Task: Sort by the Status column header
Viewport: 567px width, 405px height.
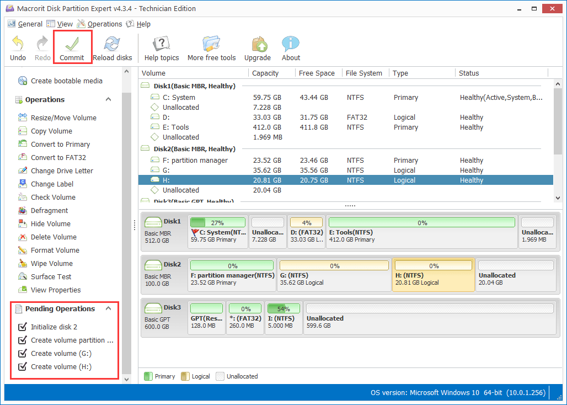Action: click(x=502, y=73)
